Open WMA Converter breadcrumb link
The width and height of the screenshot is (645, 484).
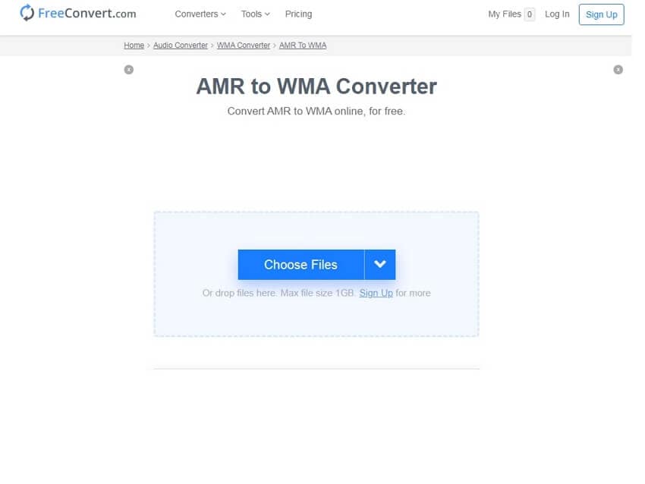tap(244, 46)
